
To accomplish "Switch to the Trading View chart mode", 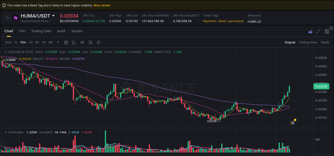I will pyautogui.click(x=308, y=42).
